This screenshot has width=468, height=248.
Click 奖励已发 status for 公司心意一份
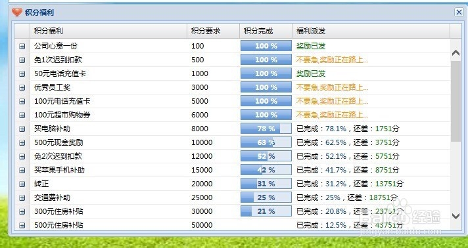pos(311,46)
